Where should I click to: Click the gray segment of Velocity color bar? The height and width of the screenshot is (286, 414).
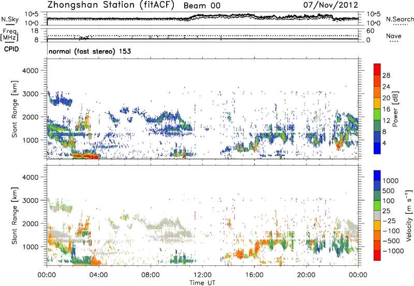coord(377,216)
